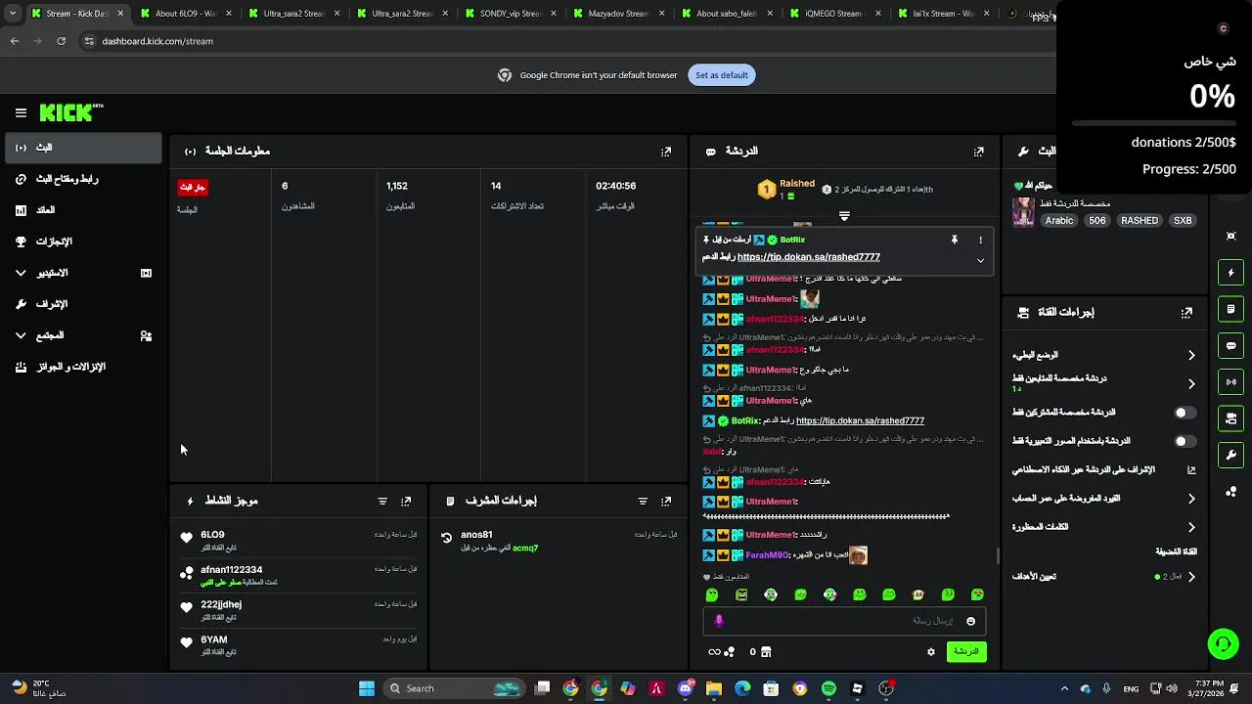Pop out the chat panel
The height and width of the screenshot is (704, 1252).
(978, 152)
